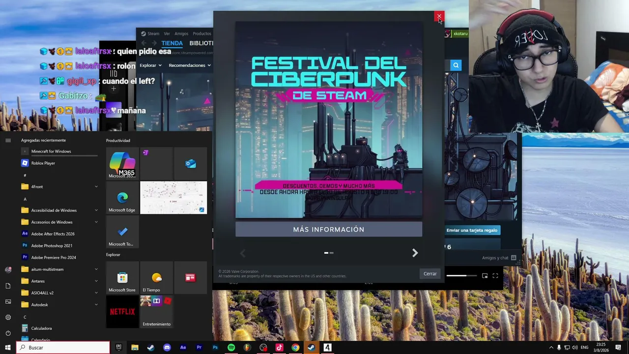Adjust the Steam video volume slider

[x=462, y=276]
